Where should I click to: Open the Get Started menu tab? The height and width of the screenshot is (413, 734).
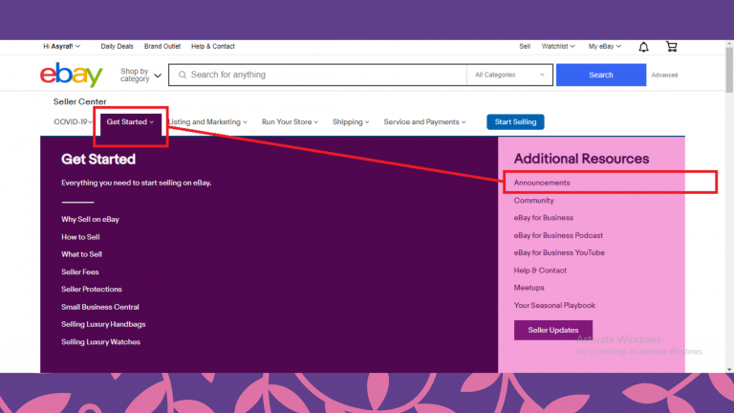pos(130,122)
